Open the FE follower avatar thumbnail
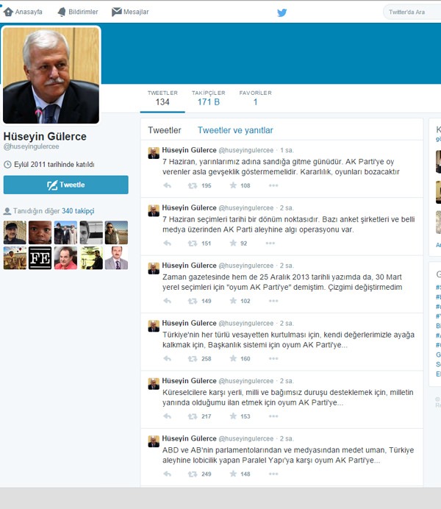Viewport: 441px width, 509px height. pos(40,258)
